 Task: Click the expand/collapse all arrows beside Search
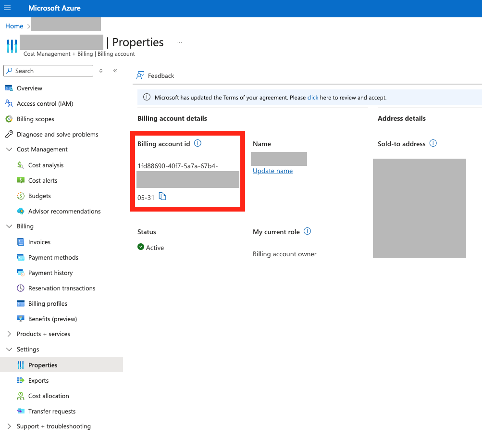(x=101, y=71)
